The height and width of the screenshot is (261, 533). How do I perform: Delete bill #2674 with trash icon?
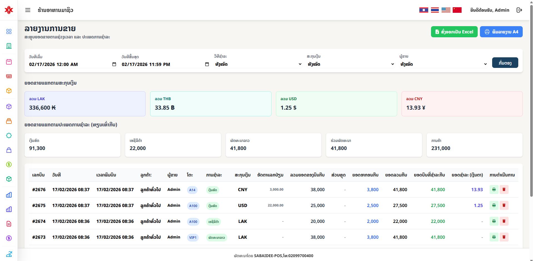click(x=504, y=221)
